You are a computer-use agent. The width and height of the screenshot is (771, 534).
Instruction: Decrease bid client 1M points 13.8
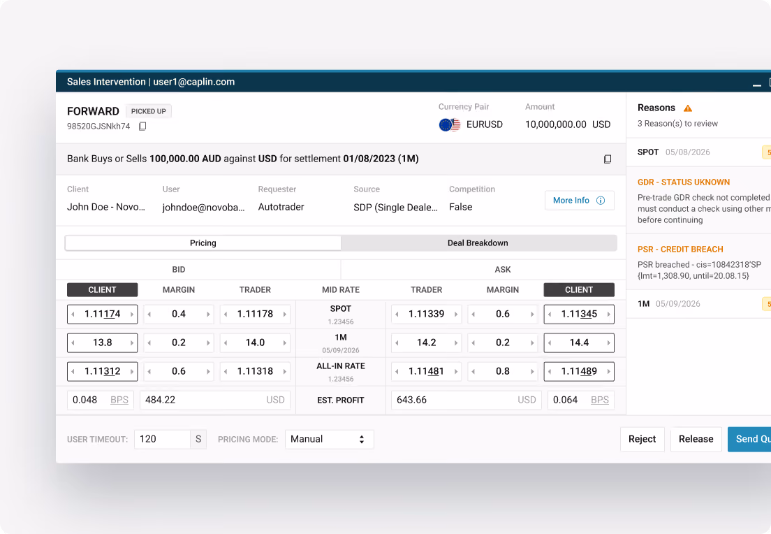pos(73,342)
